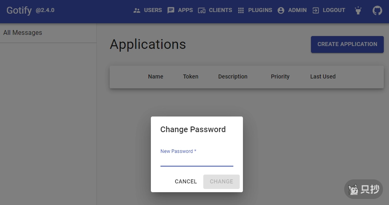
Task: Open the Users menu item
Action: point(153,10)
